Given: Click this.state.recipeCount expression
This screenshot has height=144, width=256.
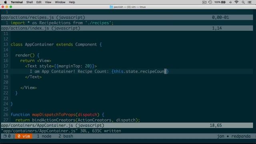Looking at the screenshot, I should coord(140,71).
